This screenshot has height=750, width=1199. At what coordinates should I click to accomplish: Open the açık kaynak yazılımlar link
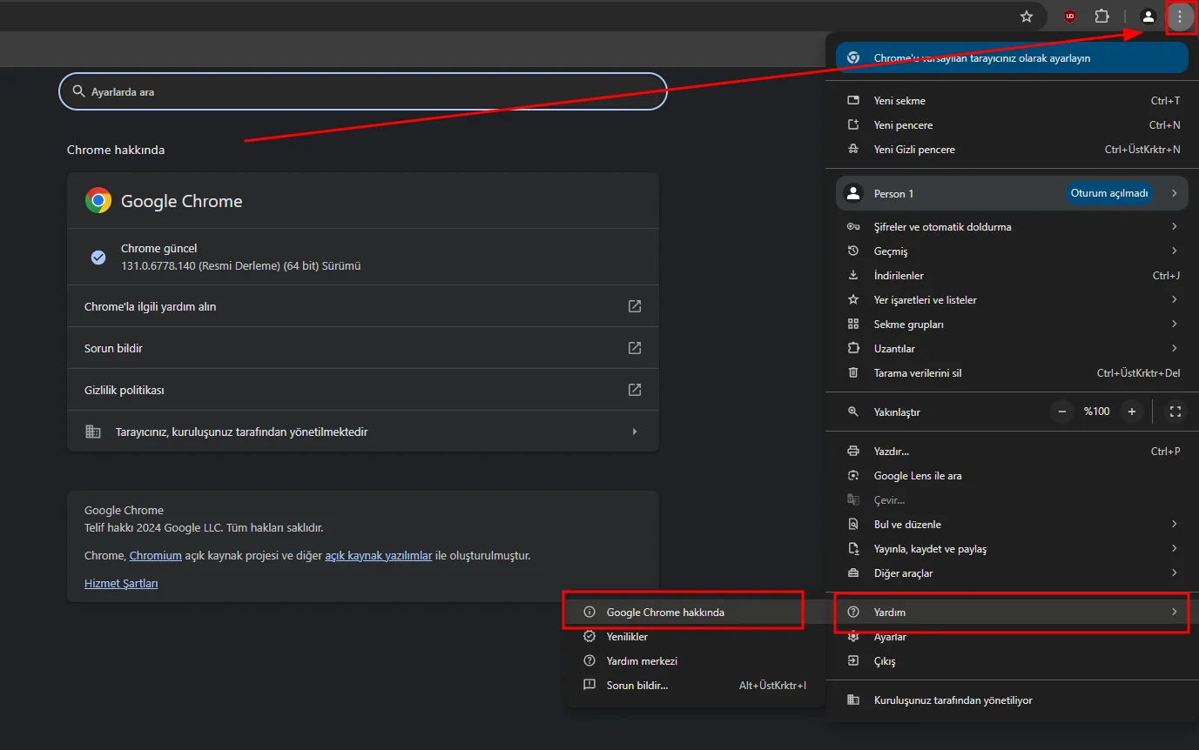click(379, 555)
